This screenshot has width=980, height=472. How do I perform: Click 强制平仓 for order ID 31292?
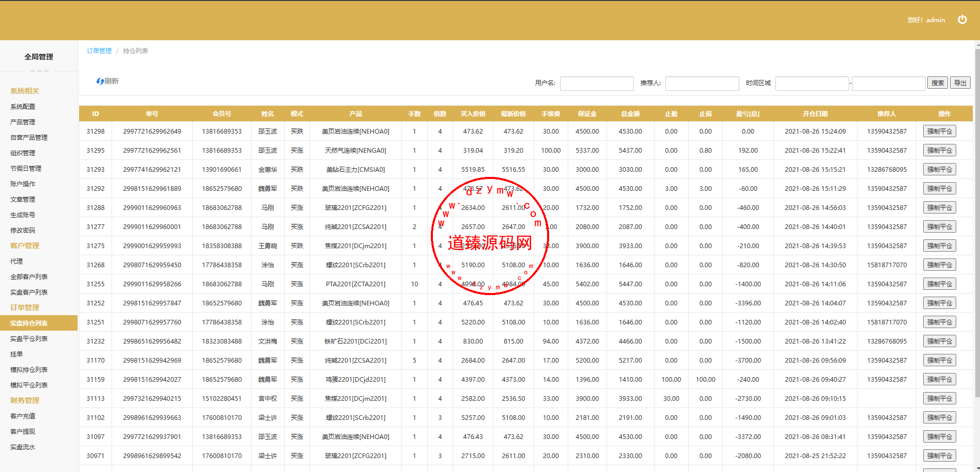tap(939, 189)
